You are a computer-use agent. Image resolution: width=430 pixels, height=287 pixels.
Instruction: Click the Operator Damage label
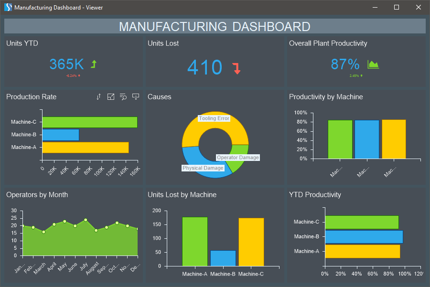click(237, 158)
